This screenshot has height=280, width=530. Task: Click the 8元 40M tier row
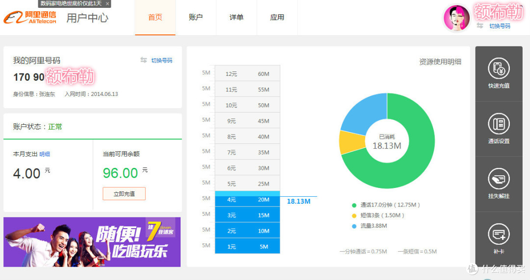[x=247, y=136]
